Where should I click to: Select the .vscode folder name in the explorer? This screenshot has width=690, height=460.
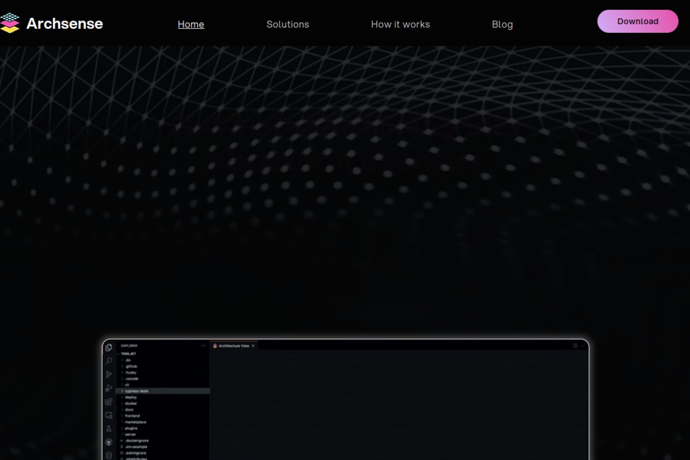tap(132, 379)
